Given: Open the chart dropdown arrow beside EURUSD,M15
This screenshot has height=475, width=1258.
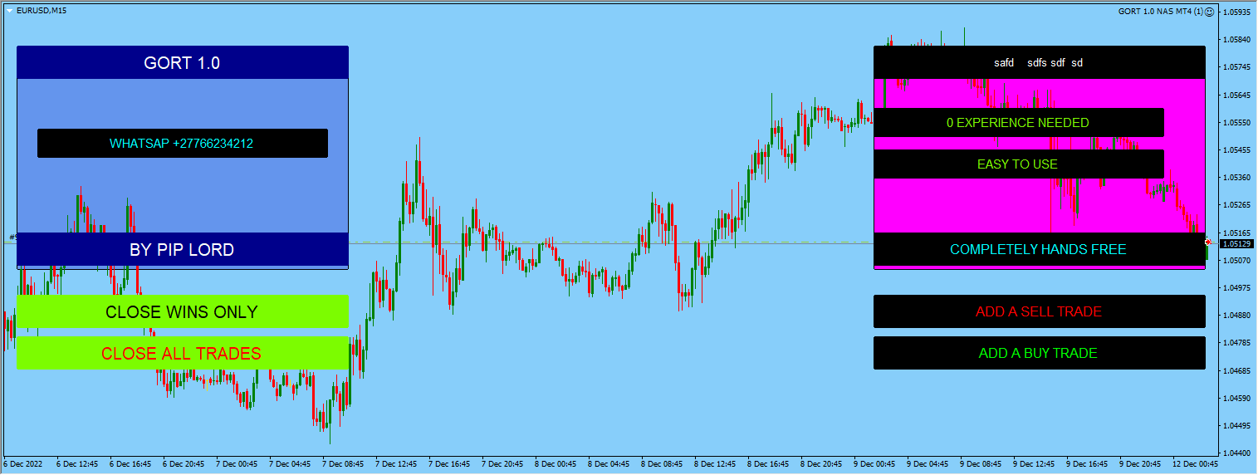Looking at the screenshot, I should tap(9, 10).
